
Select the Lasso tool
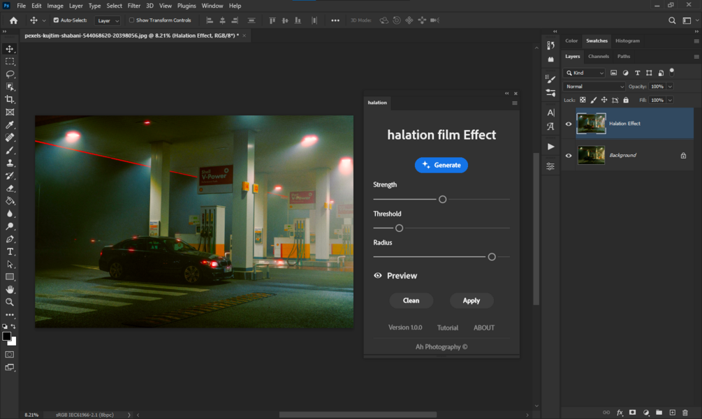10,74
